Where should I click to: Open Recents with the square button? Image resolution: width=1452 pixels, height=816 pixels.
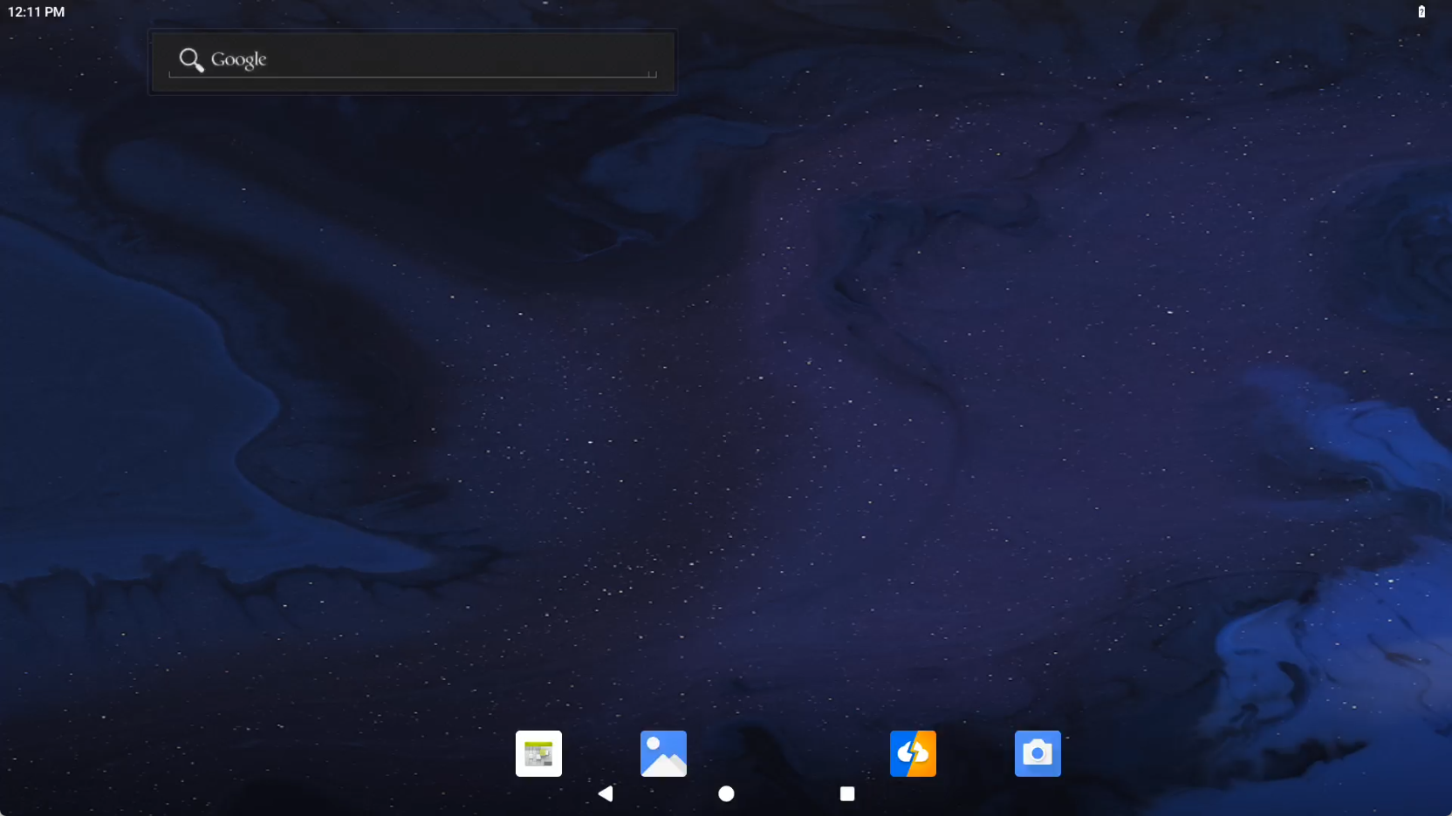(x=846, y=793)
